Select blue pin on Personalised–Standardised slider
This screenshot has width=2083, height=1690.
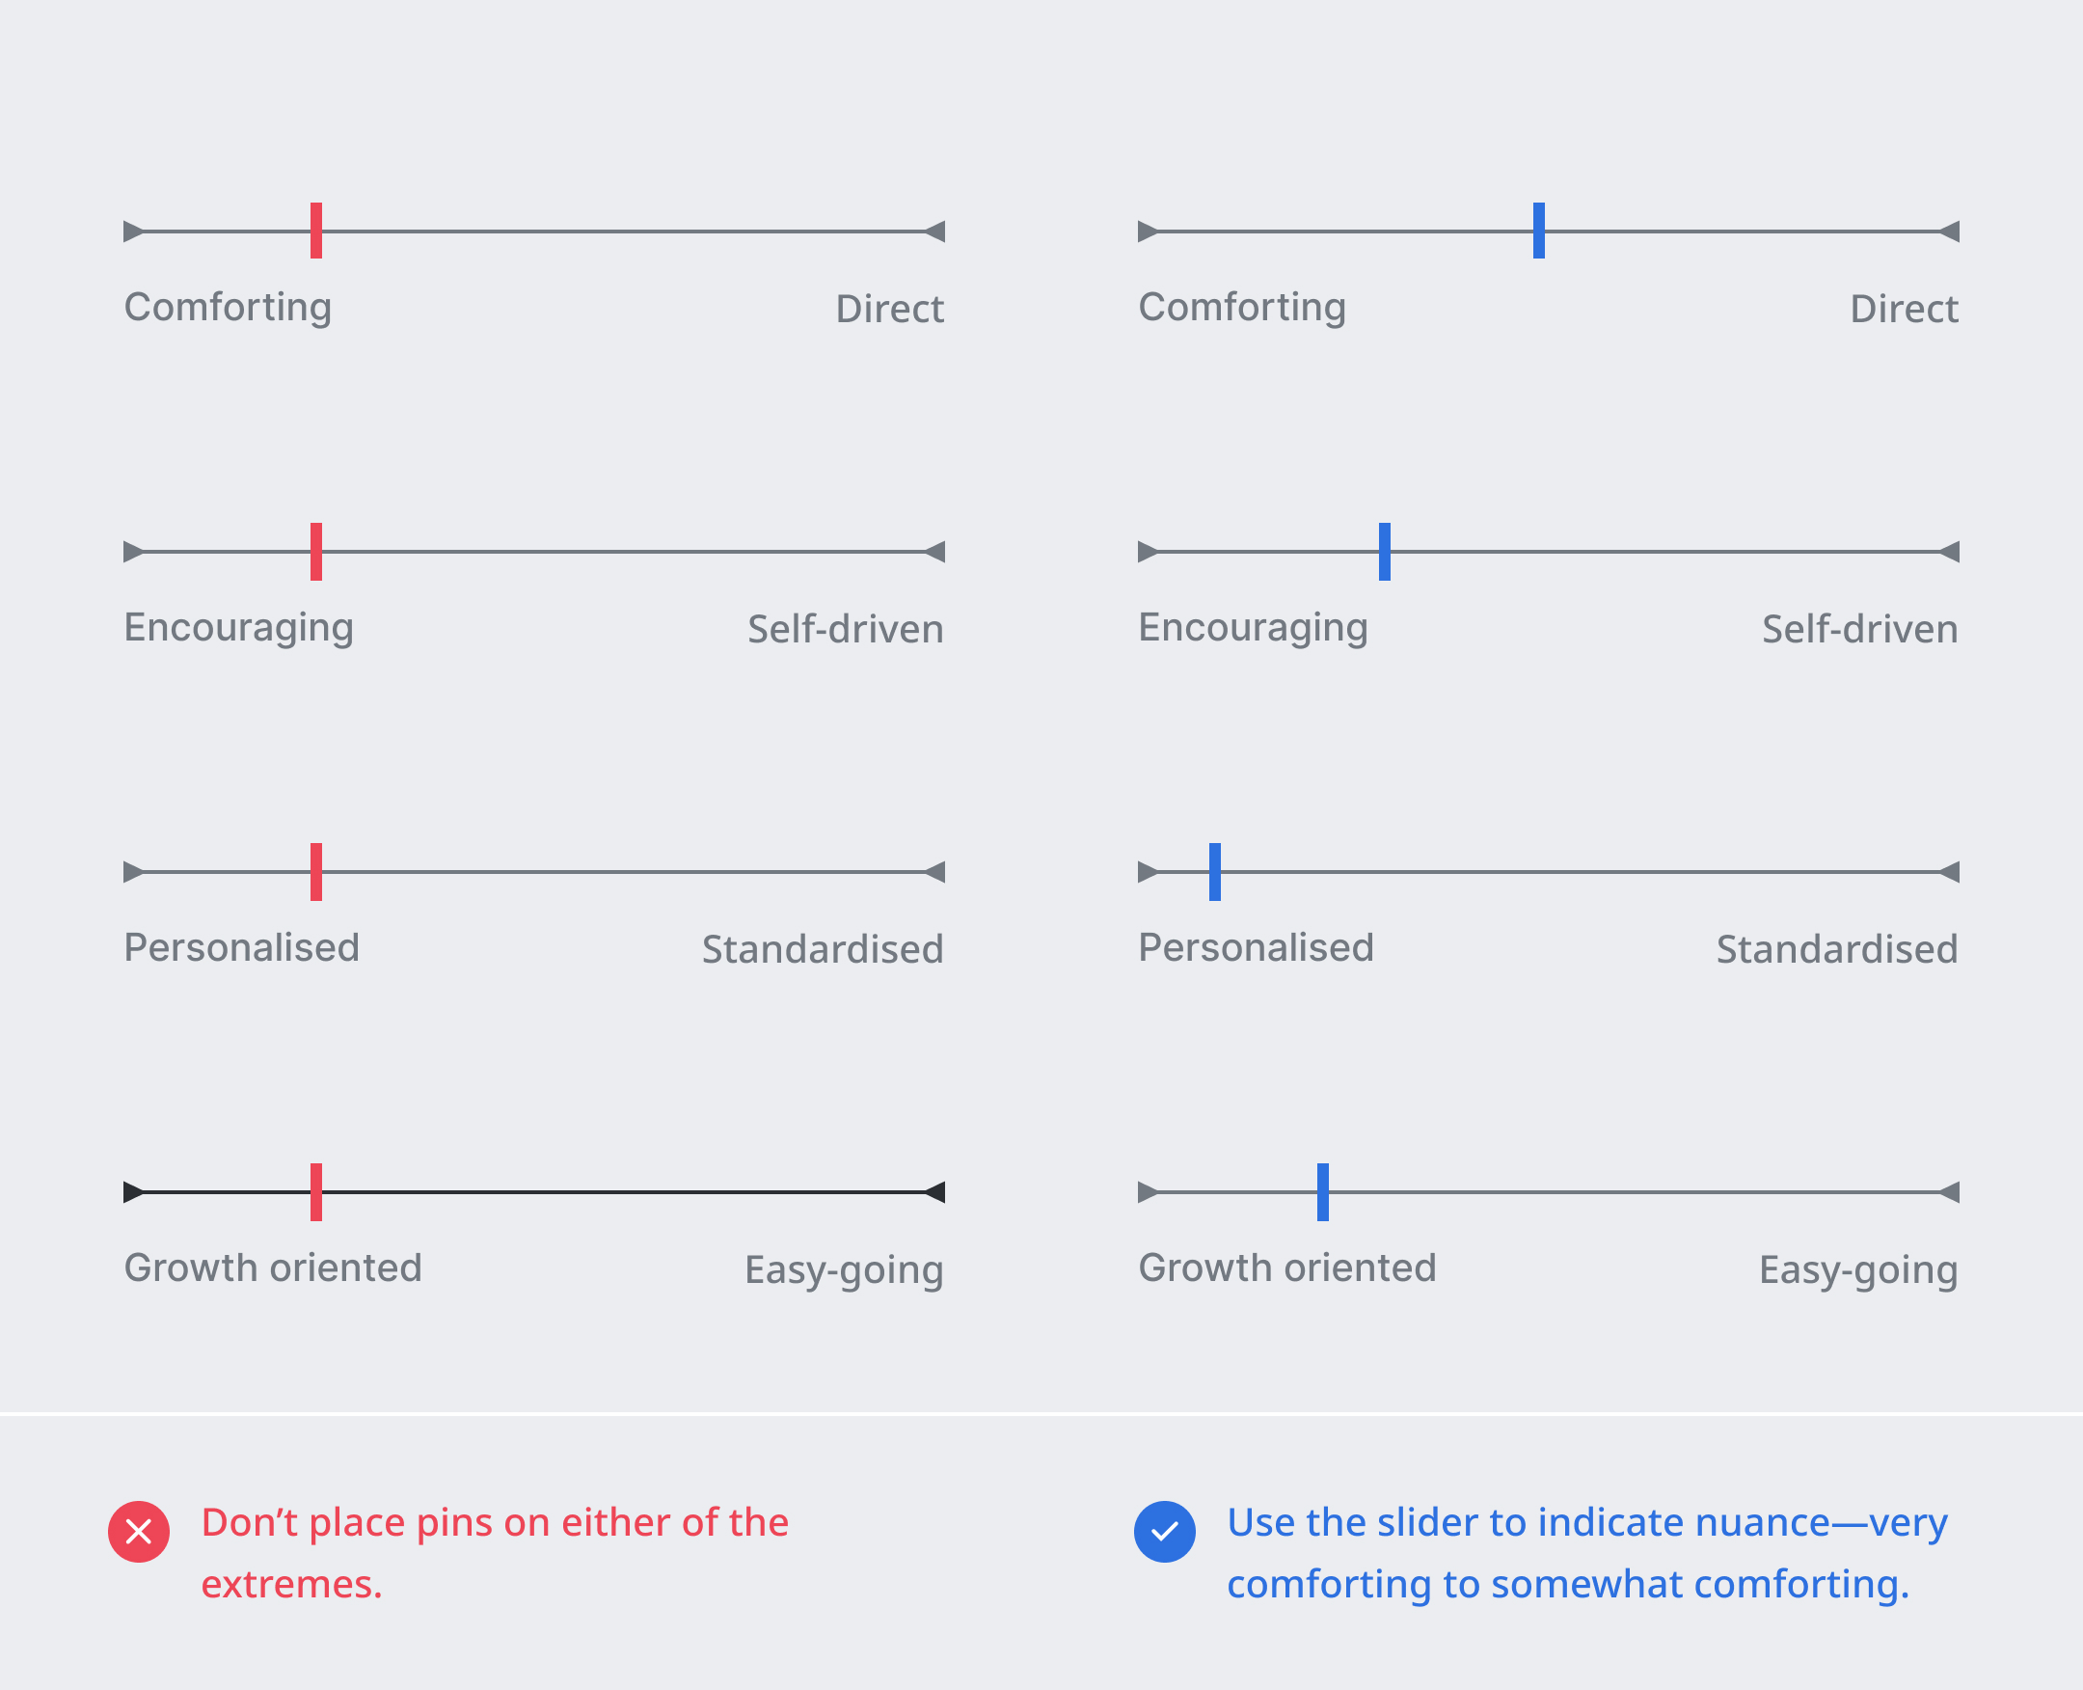coord(1215,871)
